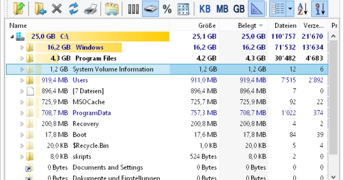Screen dimensions: 344x180
Task: Sort by the Belegt column header
Action: [x=243, y=25]
